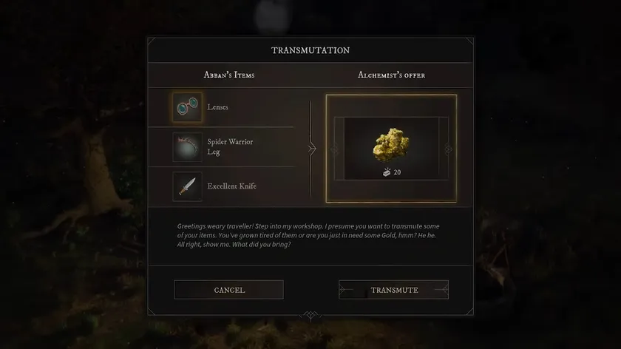This screenshot has height=349, width=621.
Task: Click the Abban's Items header
Action: [x=229, y=75]
